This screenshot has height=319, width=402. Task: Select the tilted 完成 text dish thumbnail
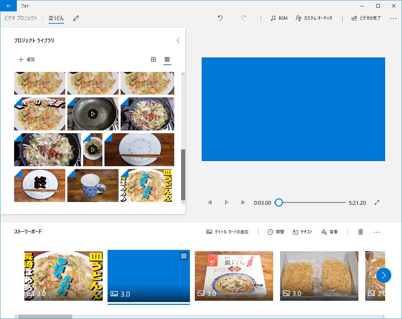(x=40, y=114)
